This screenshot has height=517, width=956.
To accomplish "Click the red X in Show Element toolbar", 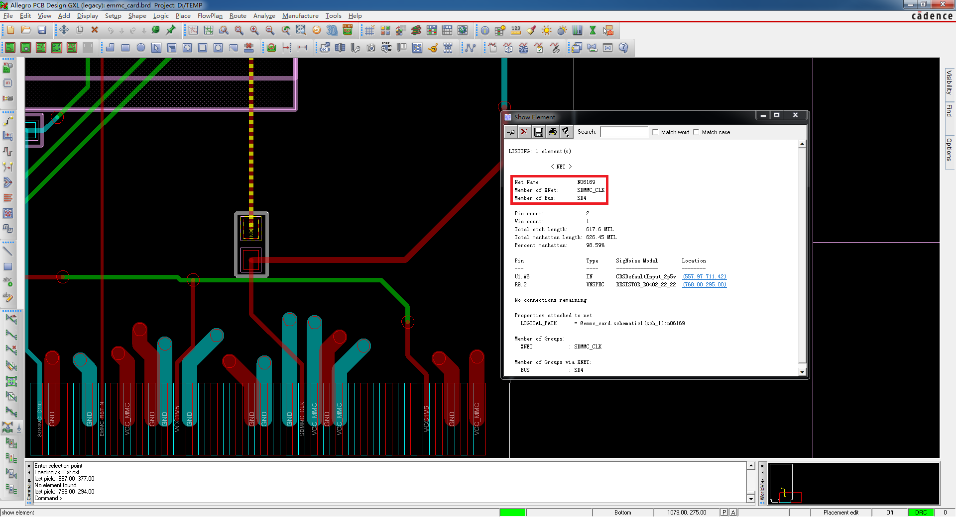I will 524,132.
